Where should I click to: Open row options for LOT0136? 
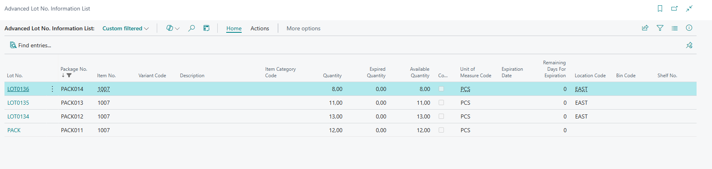tap(52, 89)
